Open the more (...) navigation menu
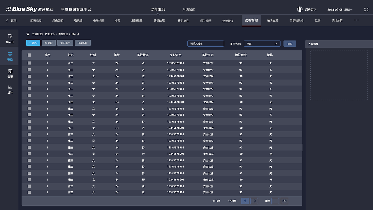The width and height of the screenshot is (373, 210). point(356,20)
